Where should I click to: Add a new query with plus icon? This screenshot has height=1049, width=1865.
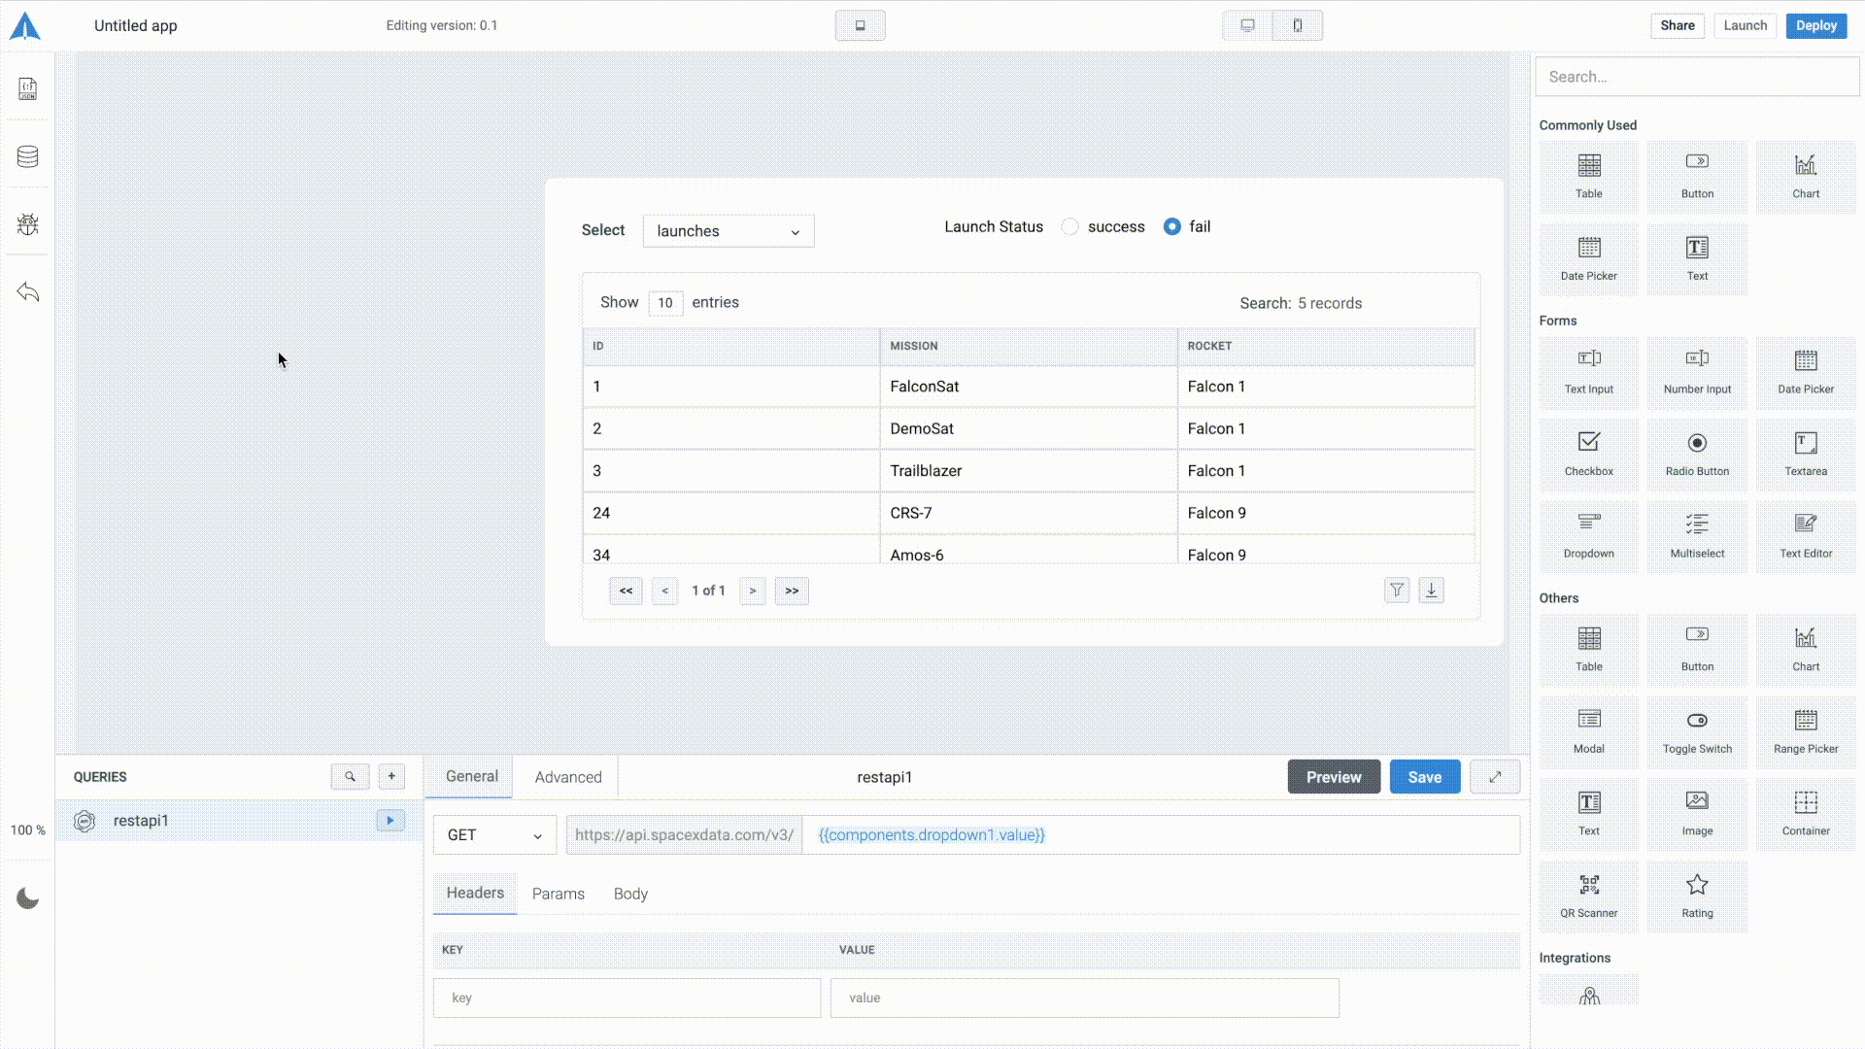(x=391, y=777)
